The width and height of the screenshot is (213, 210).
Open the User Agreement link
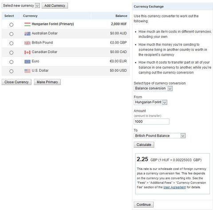click(x=174, y=187)
